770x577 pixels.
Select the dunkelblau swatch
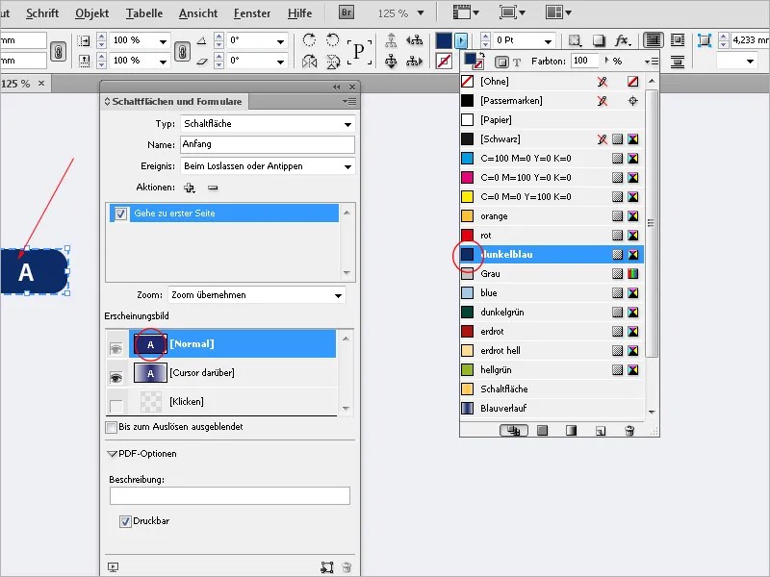point(552,255)
